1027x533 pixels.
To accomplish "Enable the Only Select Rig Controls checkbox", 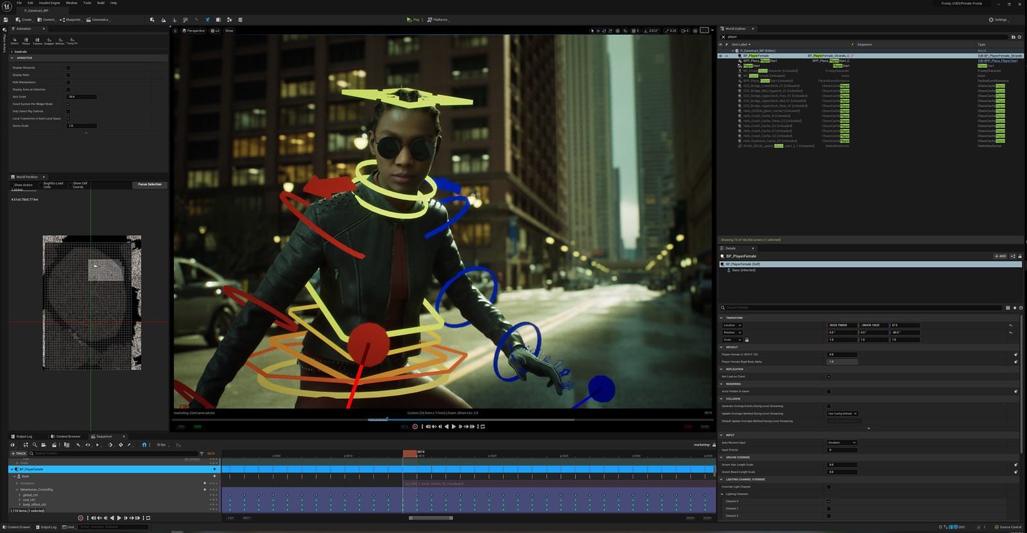I will pyautogui.click(x=68, y=111).
